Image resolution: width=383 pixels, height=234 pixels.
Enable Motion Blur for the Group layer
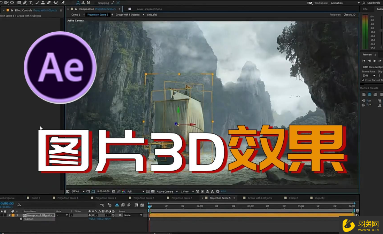tap(106, 215)
